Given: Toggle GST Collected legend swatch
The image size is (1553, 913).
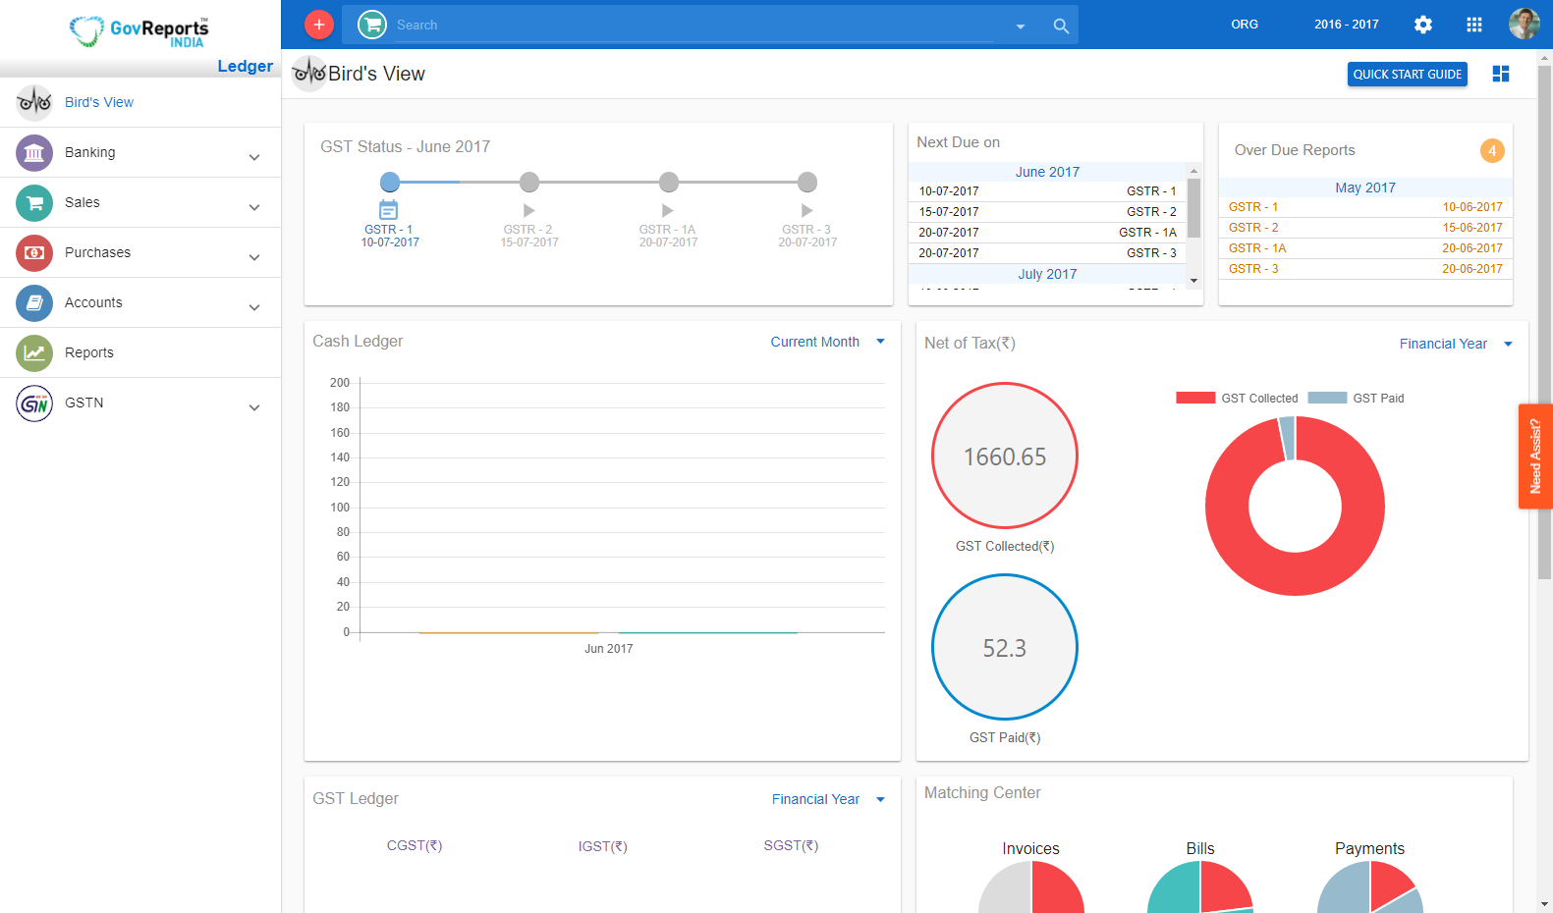Looking at the screenshot, I should (x=1195, y=398).
